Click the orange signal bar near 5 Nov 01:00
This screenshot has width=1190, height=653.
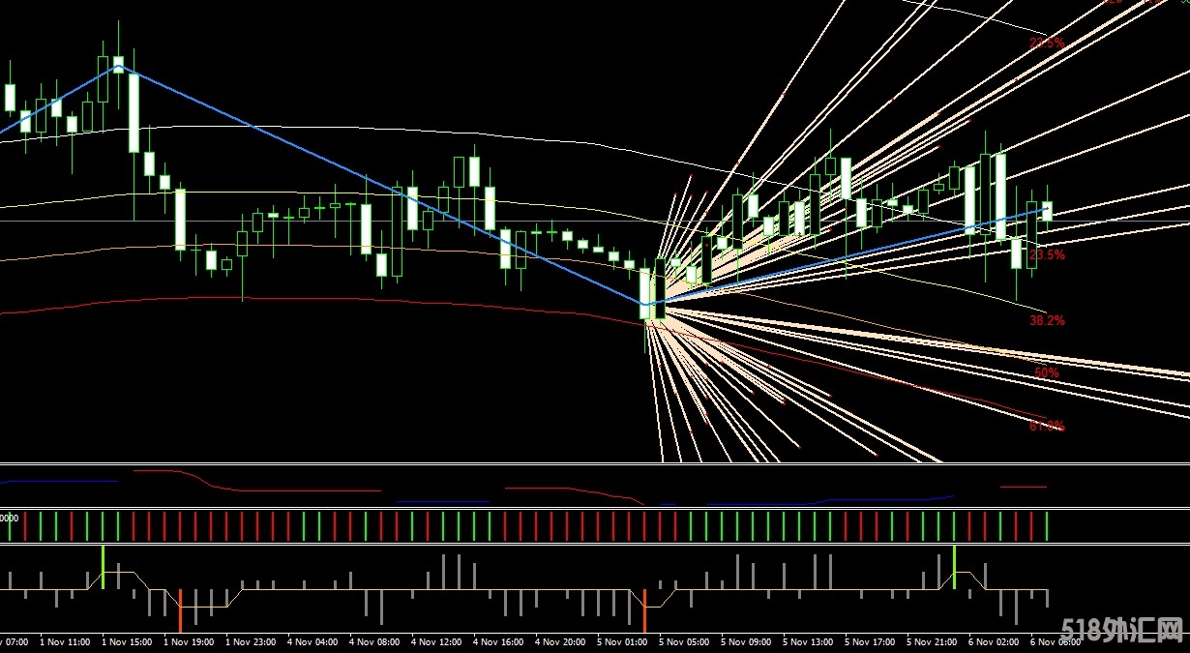tap(644, 609)
